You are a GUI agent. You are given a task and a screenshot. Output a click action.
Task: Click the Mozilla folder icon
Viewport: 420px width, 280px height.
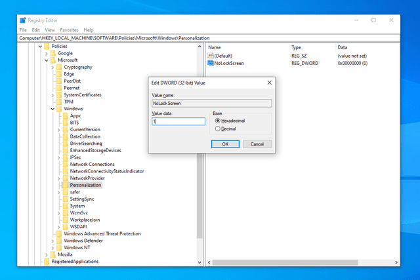(53, 254)
